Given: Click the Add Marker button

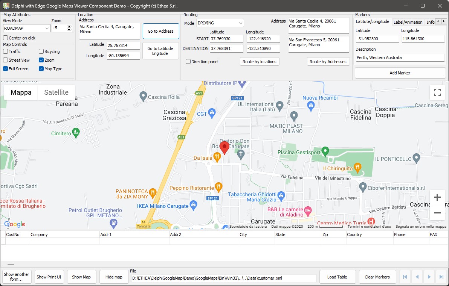Looking at the screenshot, I should tap(400, 73).
